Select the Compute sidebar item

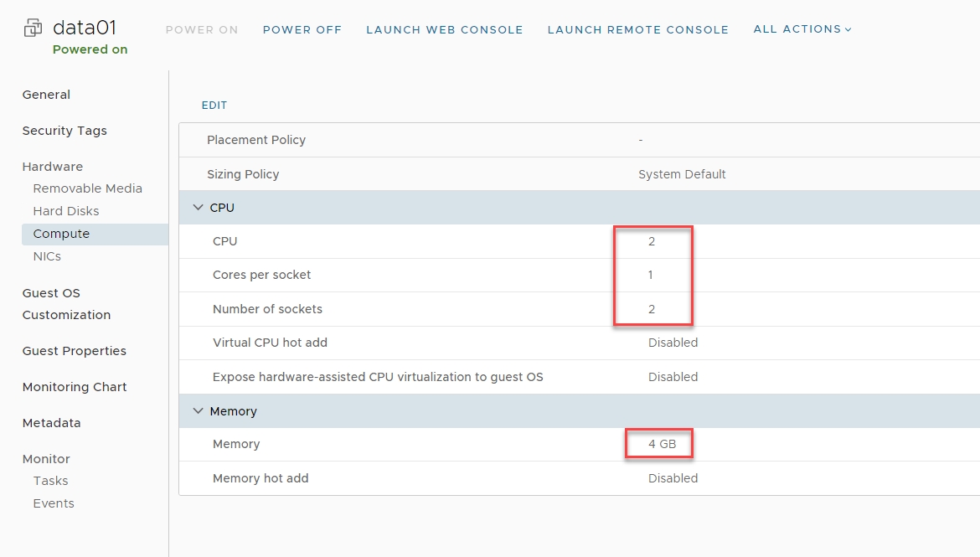(x=61, y=234)
